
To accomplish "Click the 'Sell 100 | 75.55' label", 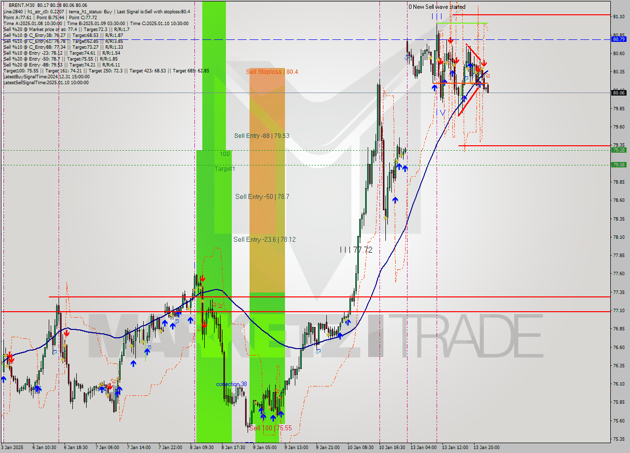I will pyautogui.click(x=270, y=428).
